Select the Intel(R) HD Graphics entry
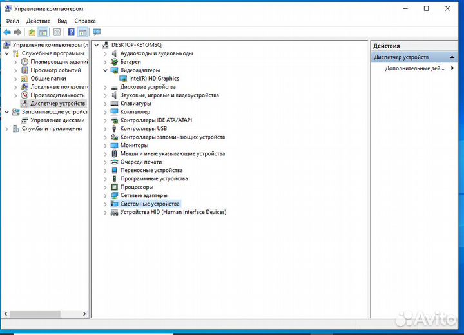The image size is (464, 335). tap(154, 79)
